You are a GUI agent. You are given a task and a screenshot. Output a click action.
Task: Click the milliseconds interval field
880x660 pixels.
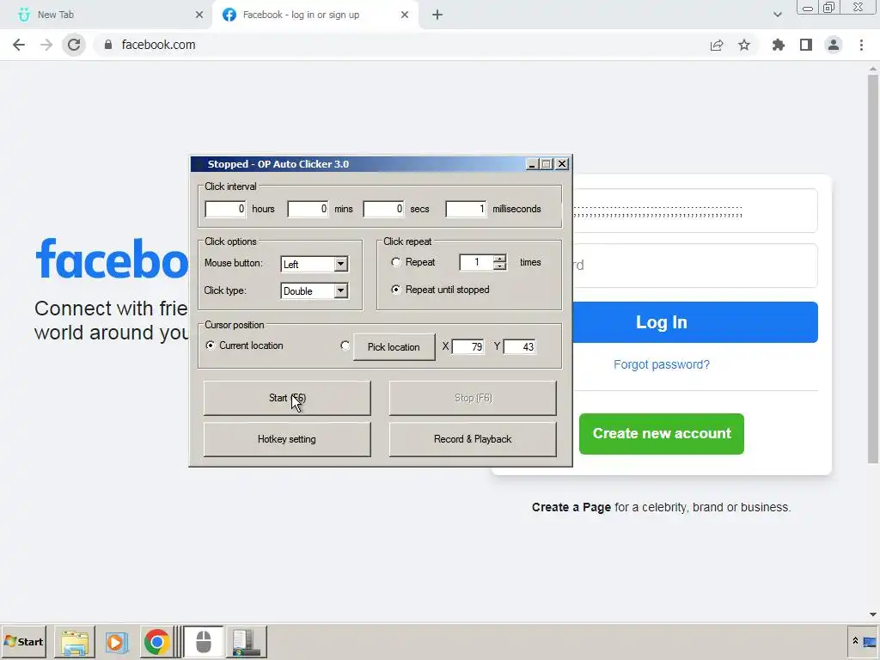click(466, 209)
